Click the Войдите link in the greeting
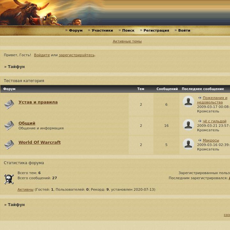 (x=42, y=55)
